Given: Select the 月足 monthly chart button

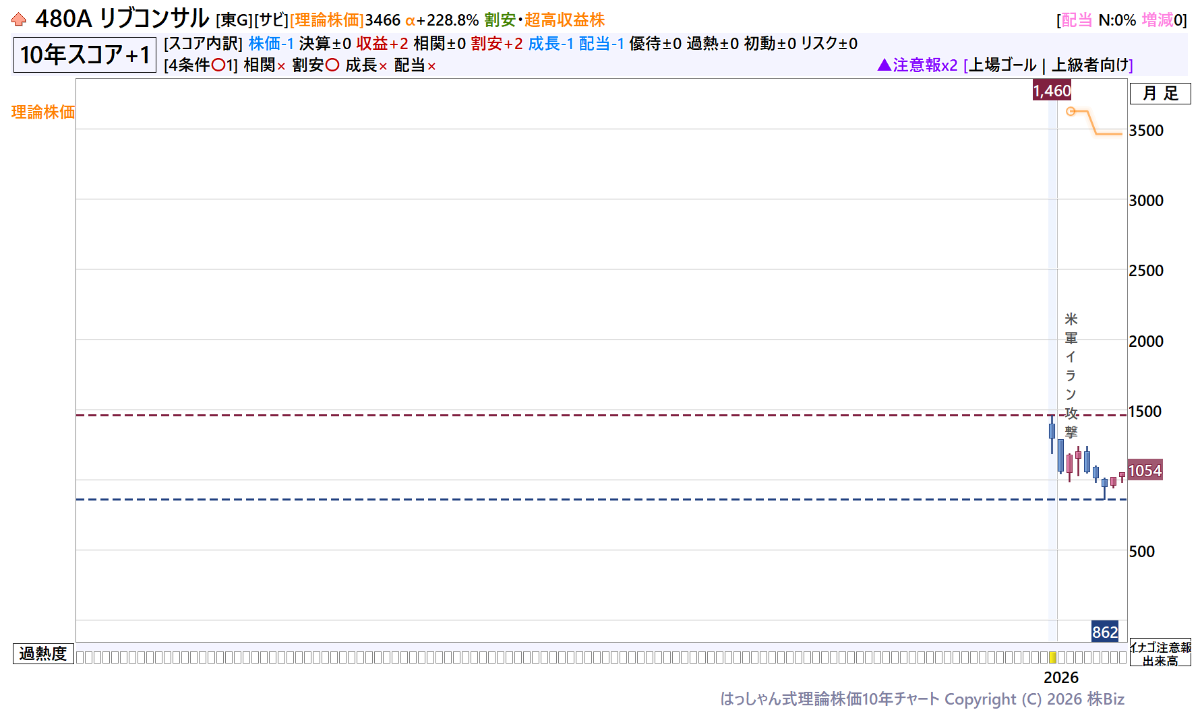Looking at the screenshot, I should point(1160,94).
